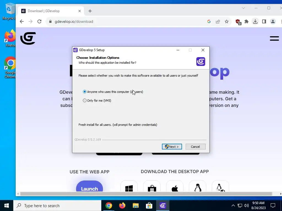Open the uBlock shield extension
The height and width of the screenshot is (211, 282).
[x=238, y=22]
